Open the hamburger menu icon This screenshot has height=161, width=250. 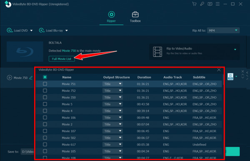coord(217,4)
